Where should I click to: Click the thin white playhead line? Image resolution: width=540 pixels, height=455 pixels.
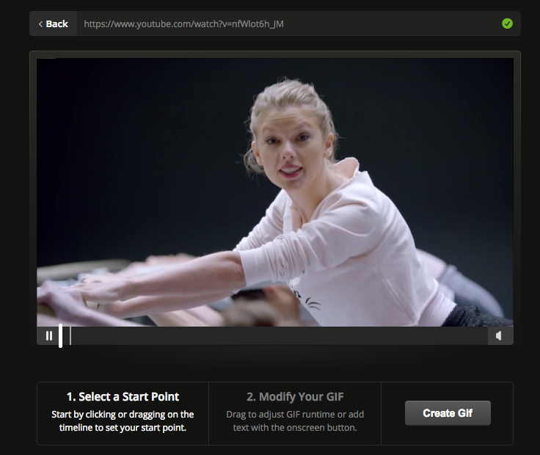70,335
